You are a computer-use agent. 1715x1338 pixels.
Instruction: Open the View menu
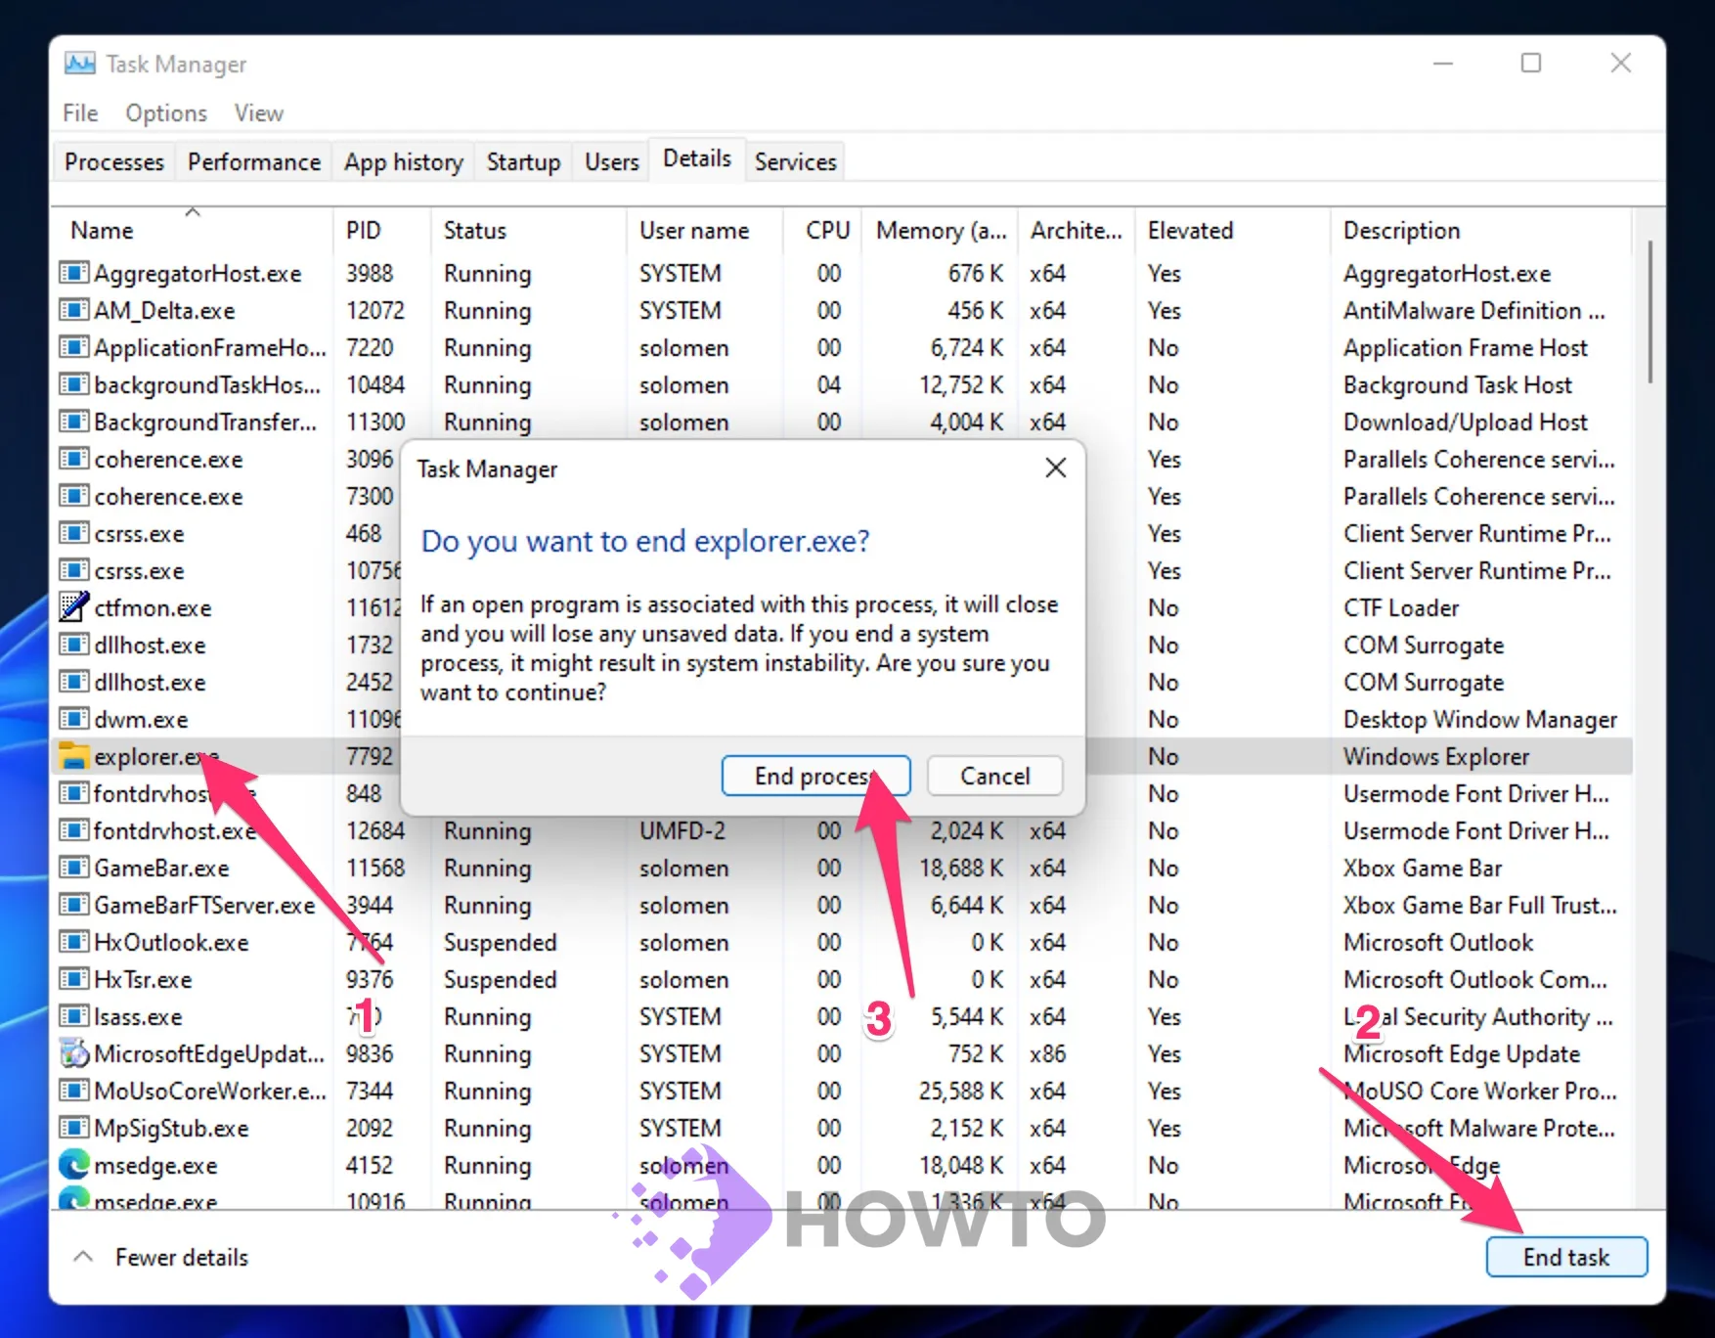click(259, 113)
